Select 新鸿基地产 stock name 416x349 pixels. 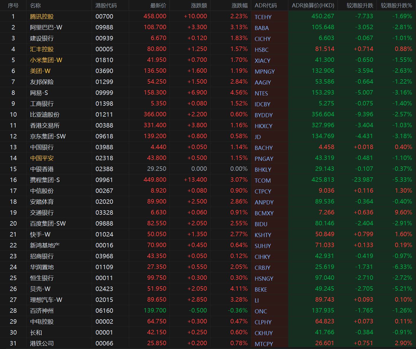(x=45, y=245)
